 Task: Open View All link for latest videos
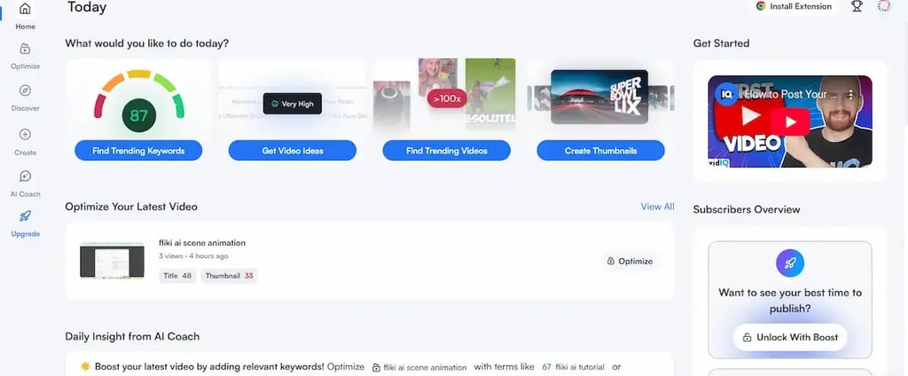(657, 207)
